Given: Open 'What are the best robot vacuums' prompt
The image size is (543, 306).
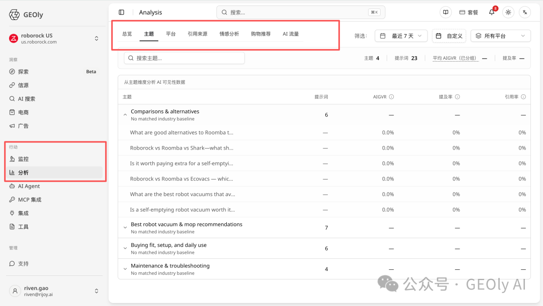Looking at the screenshot, I should tap(183, 194).
